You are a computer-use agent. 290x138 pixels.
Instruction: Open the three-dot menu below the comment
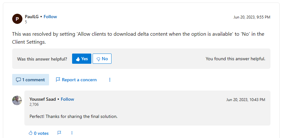click(72, 133)
